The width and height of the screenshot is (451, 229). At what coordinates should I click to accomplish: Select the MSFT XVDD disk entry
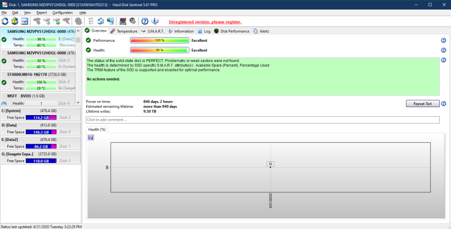(38, 99)
